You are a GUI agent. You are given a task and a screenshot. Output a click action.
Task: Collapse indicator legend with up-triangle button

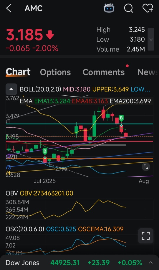11,89
